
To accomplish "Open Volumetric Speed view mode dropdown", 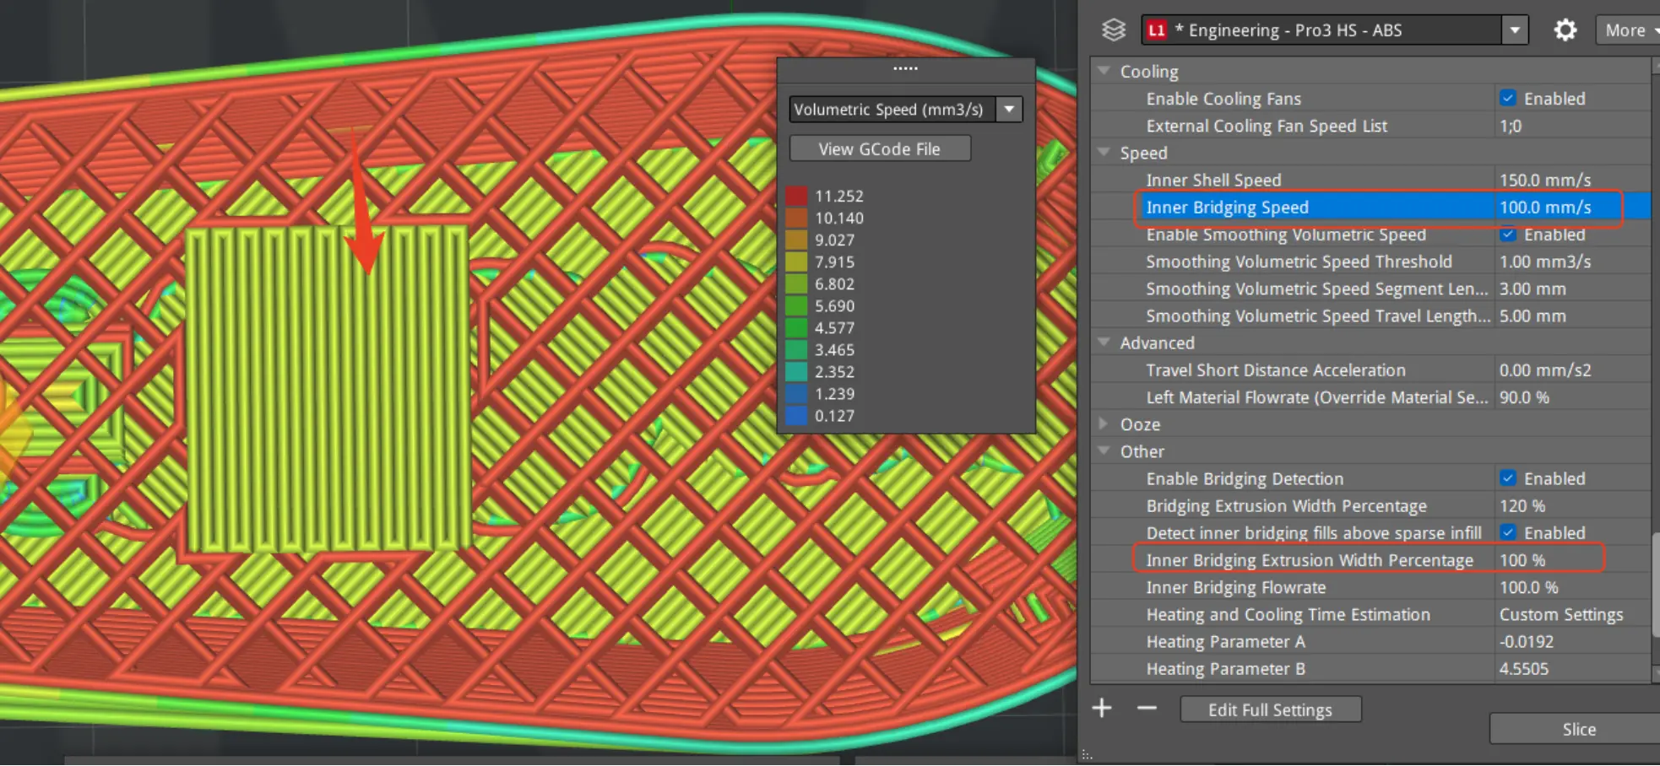I will 1009,109.
